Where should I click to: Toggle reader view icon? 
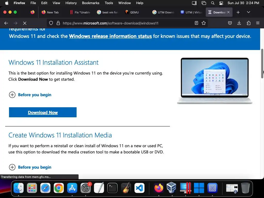tap(196, 23)
